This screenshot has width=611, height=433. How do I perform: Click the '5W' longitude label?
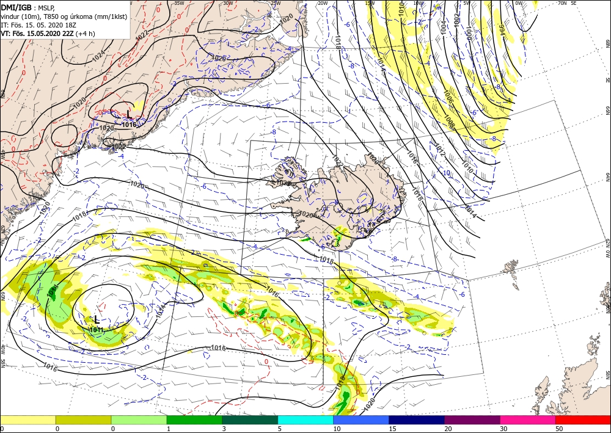point(467,3)
